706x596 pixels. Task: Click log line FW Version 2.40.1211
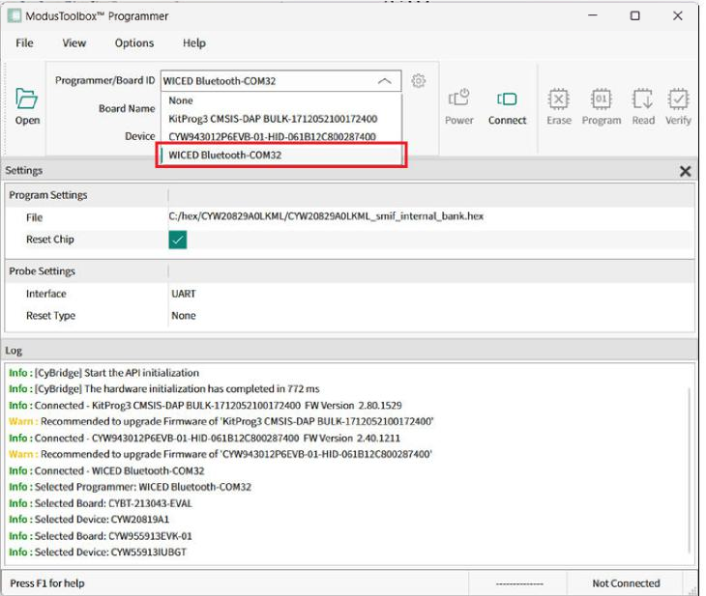coord(204,439)
